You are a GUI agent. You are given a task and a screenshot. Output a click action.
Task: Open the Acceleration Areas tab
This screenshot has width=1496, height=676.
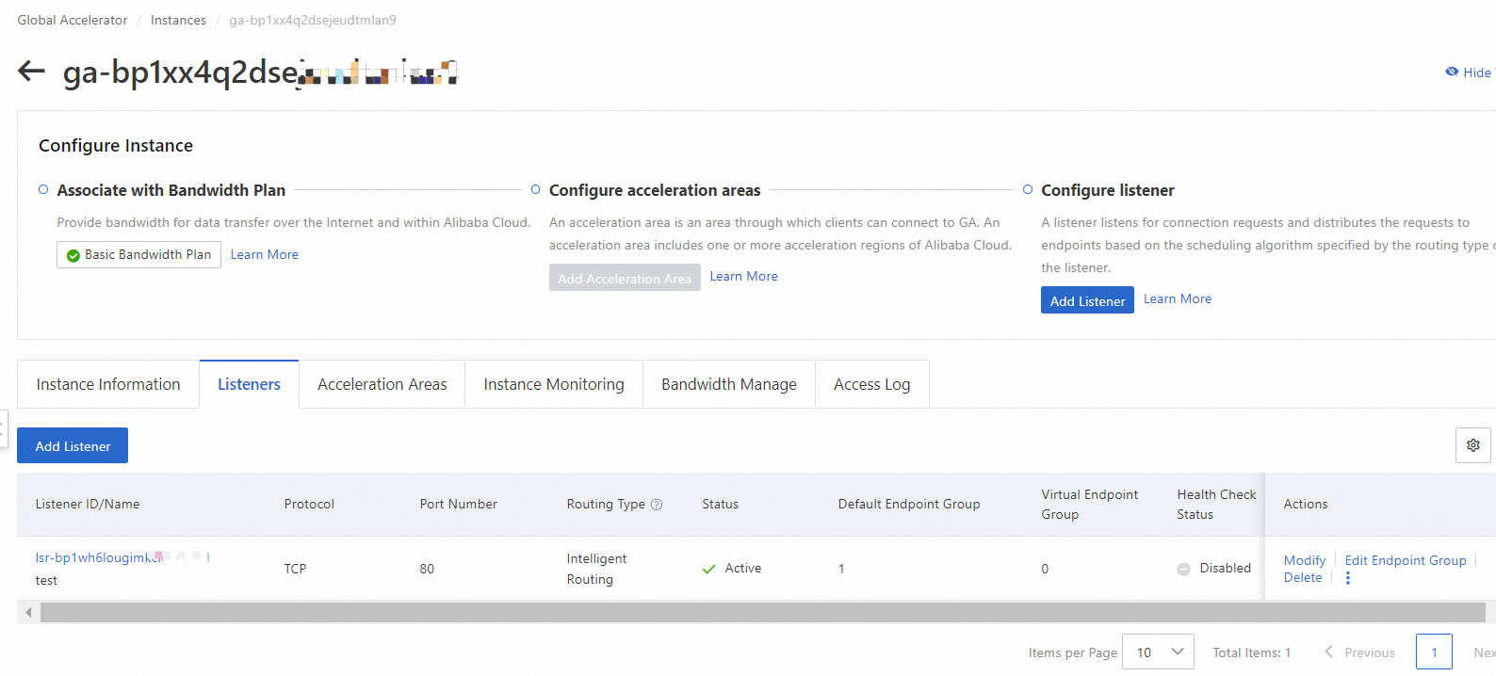382,384
